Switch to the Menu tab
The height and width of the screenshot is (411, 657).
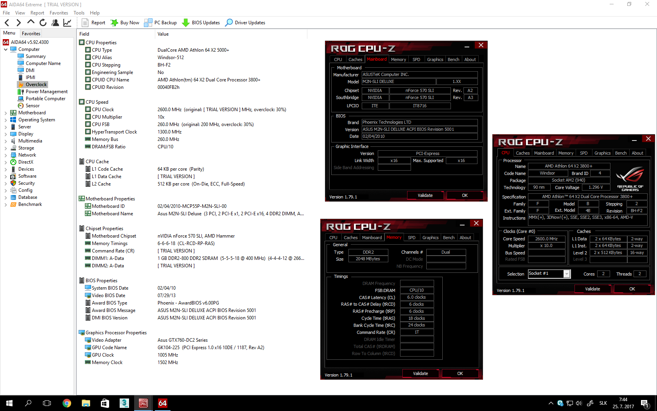(9, 33)
